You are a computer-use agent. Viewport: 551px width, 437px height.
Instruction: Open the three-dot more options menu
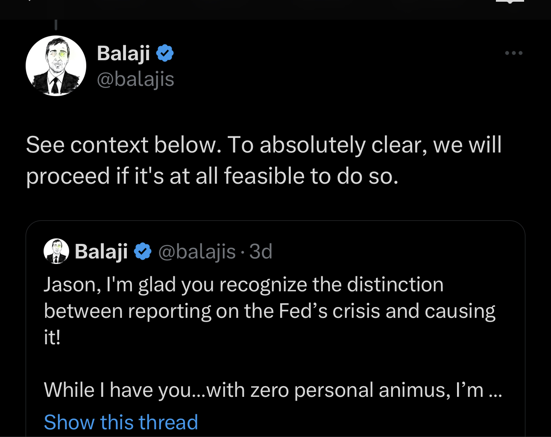click(513, 53)
